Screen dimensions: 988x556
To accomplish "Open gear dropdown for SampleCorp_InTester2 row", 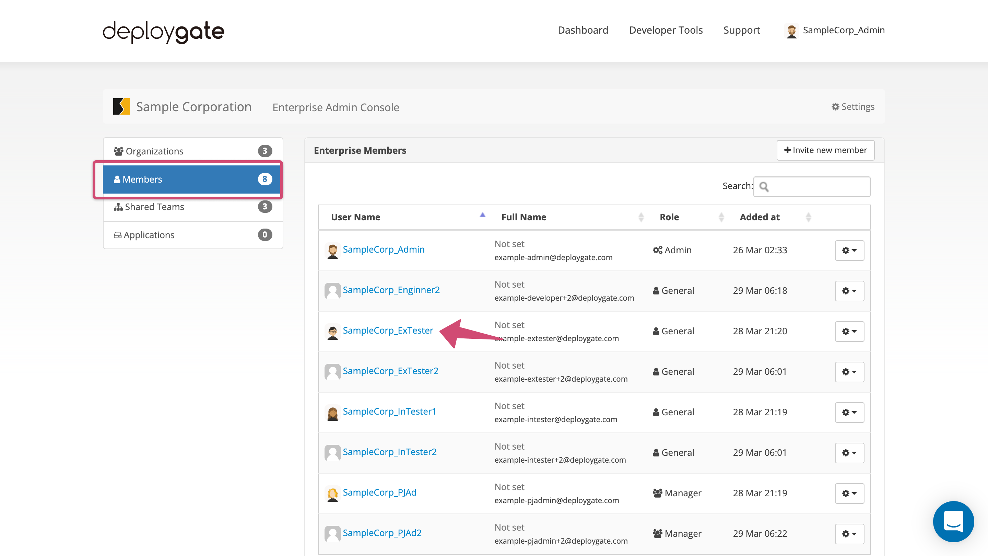I will [x=849, y=453].
